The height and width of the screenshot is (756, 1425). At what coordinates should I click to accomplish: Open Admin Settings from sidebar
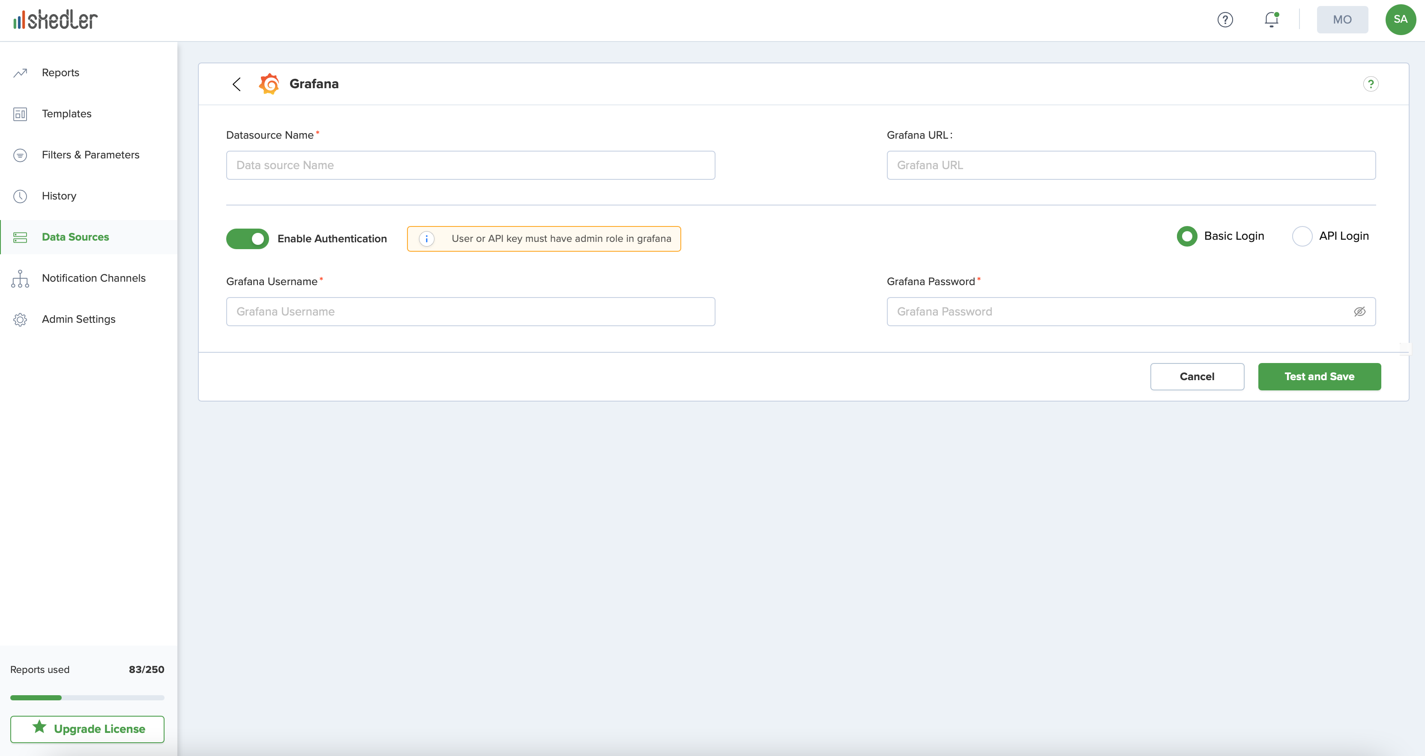(x=78, y=319)
